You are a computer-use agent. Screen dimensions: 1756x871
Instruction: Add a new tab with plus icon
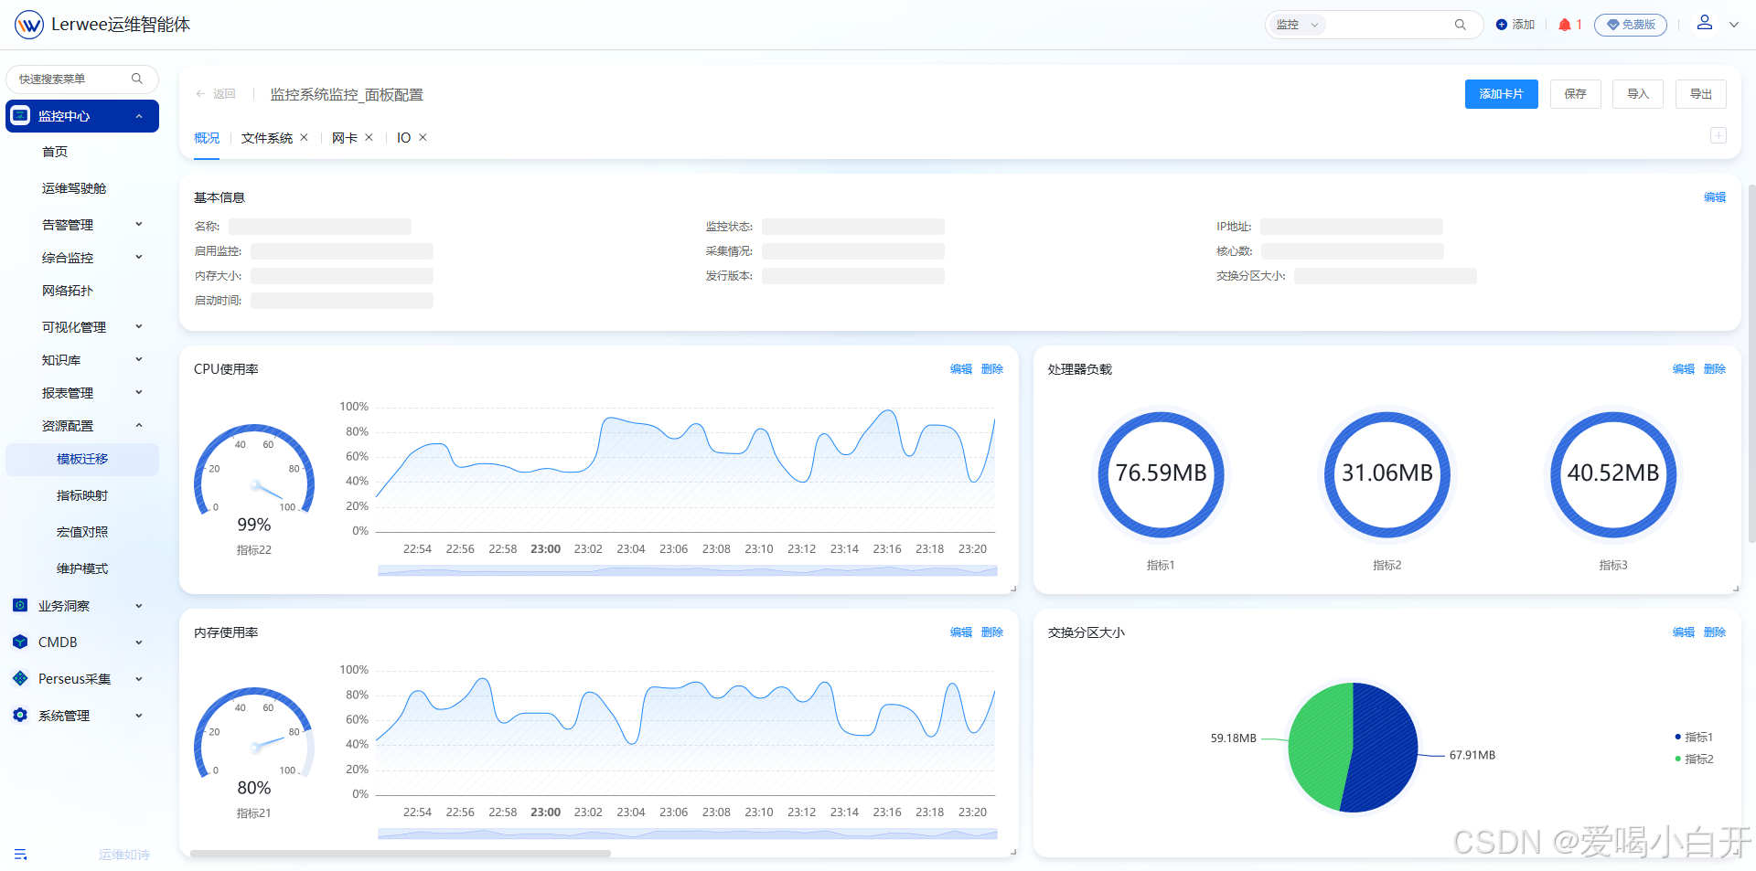1719,135
